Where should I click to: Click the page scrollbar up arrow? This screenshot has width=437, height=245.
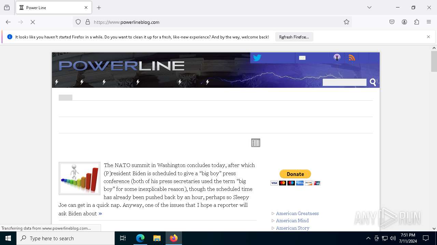[x=434, y=48]
